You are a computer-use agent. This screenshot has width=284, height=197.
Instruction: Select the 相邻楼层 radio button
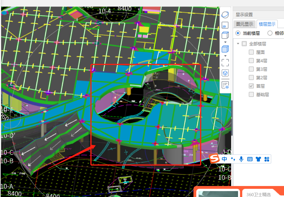(x=270, y=33)
